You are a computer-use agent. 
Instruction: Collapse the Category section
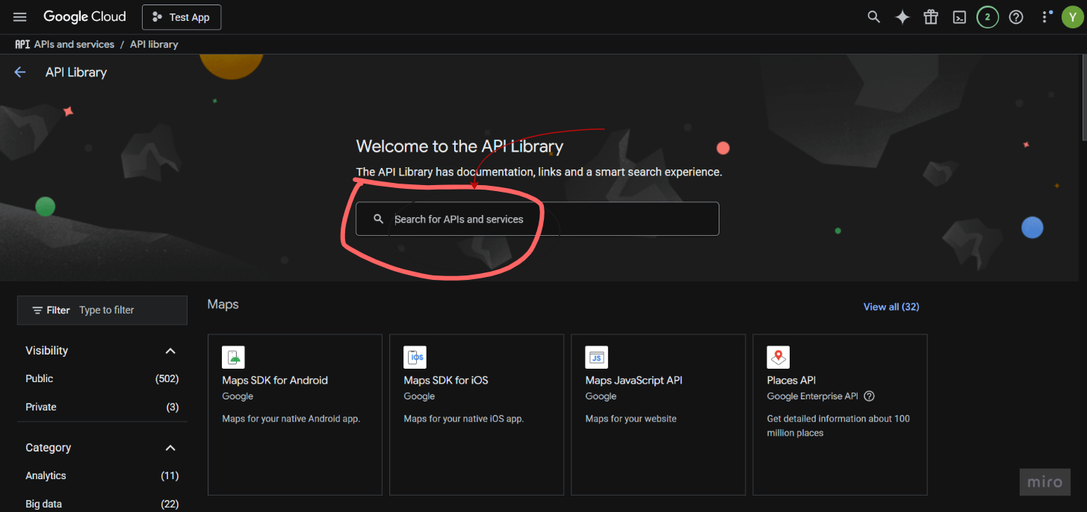coord(170,448)
